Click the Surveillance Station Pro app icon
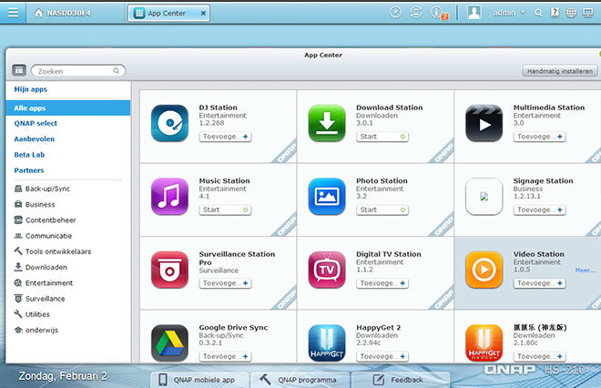This screenshot has height=388, width=601. [x=169, y=270]
